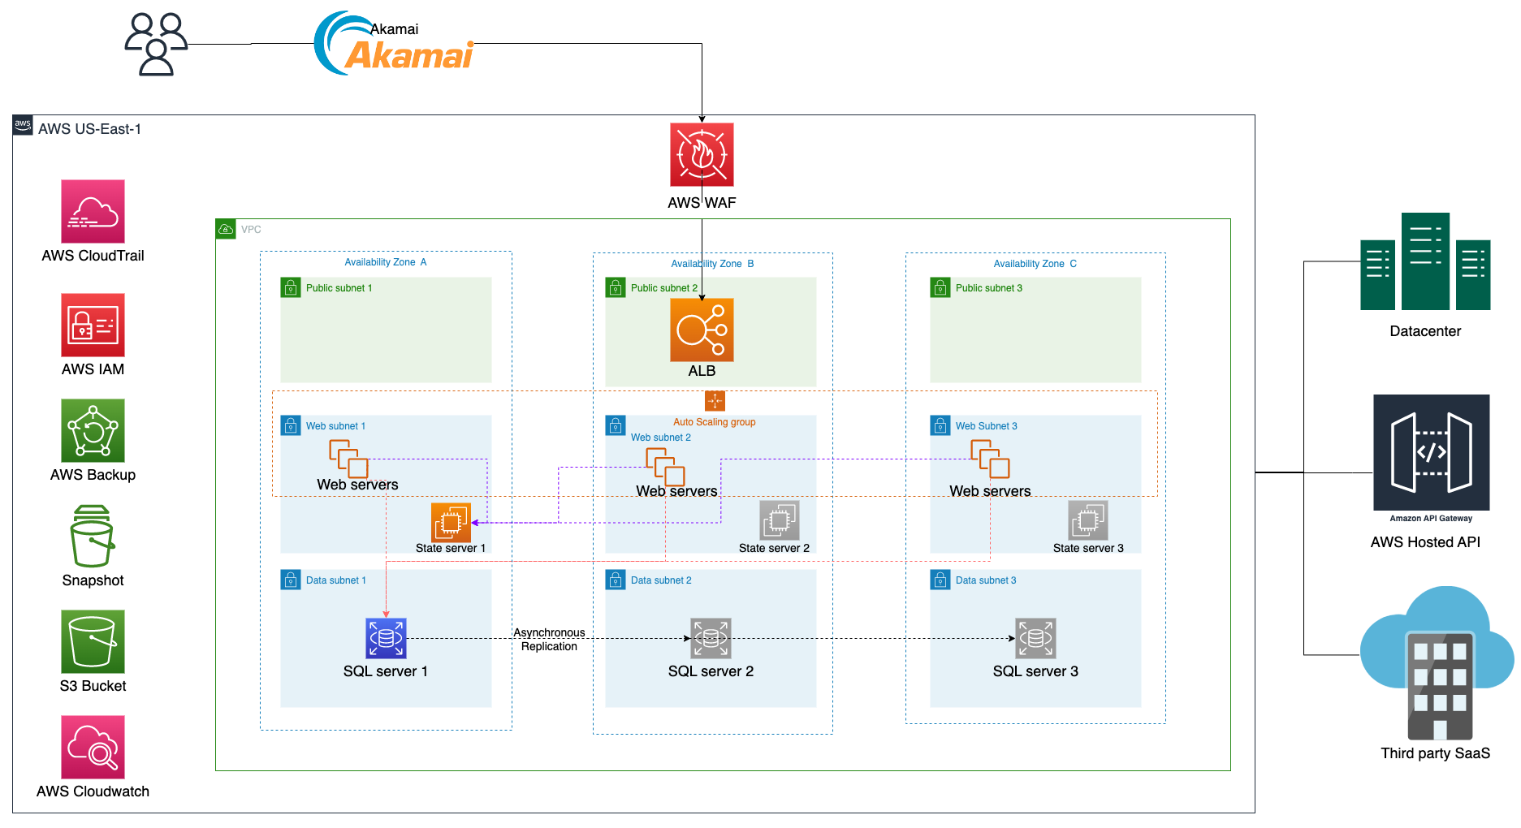Click the AWS CloudTrail icon

coord(93,211)
